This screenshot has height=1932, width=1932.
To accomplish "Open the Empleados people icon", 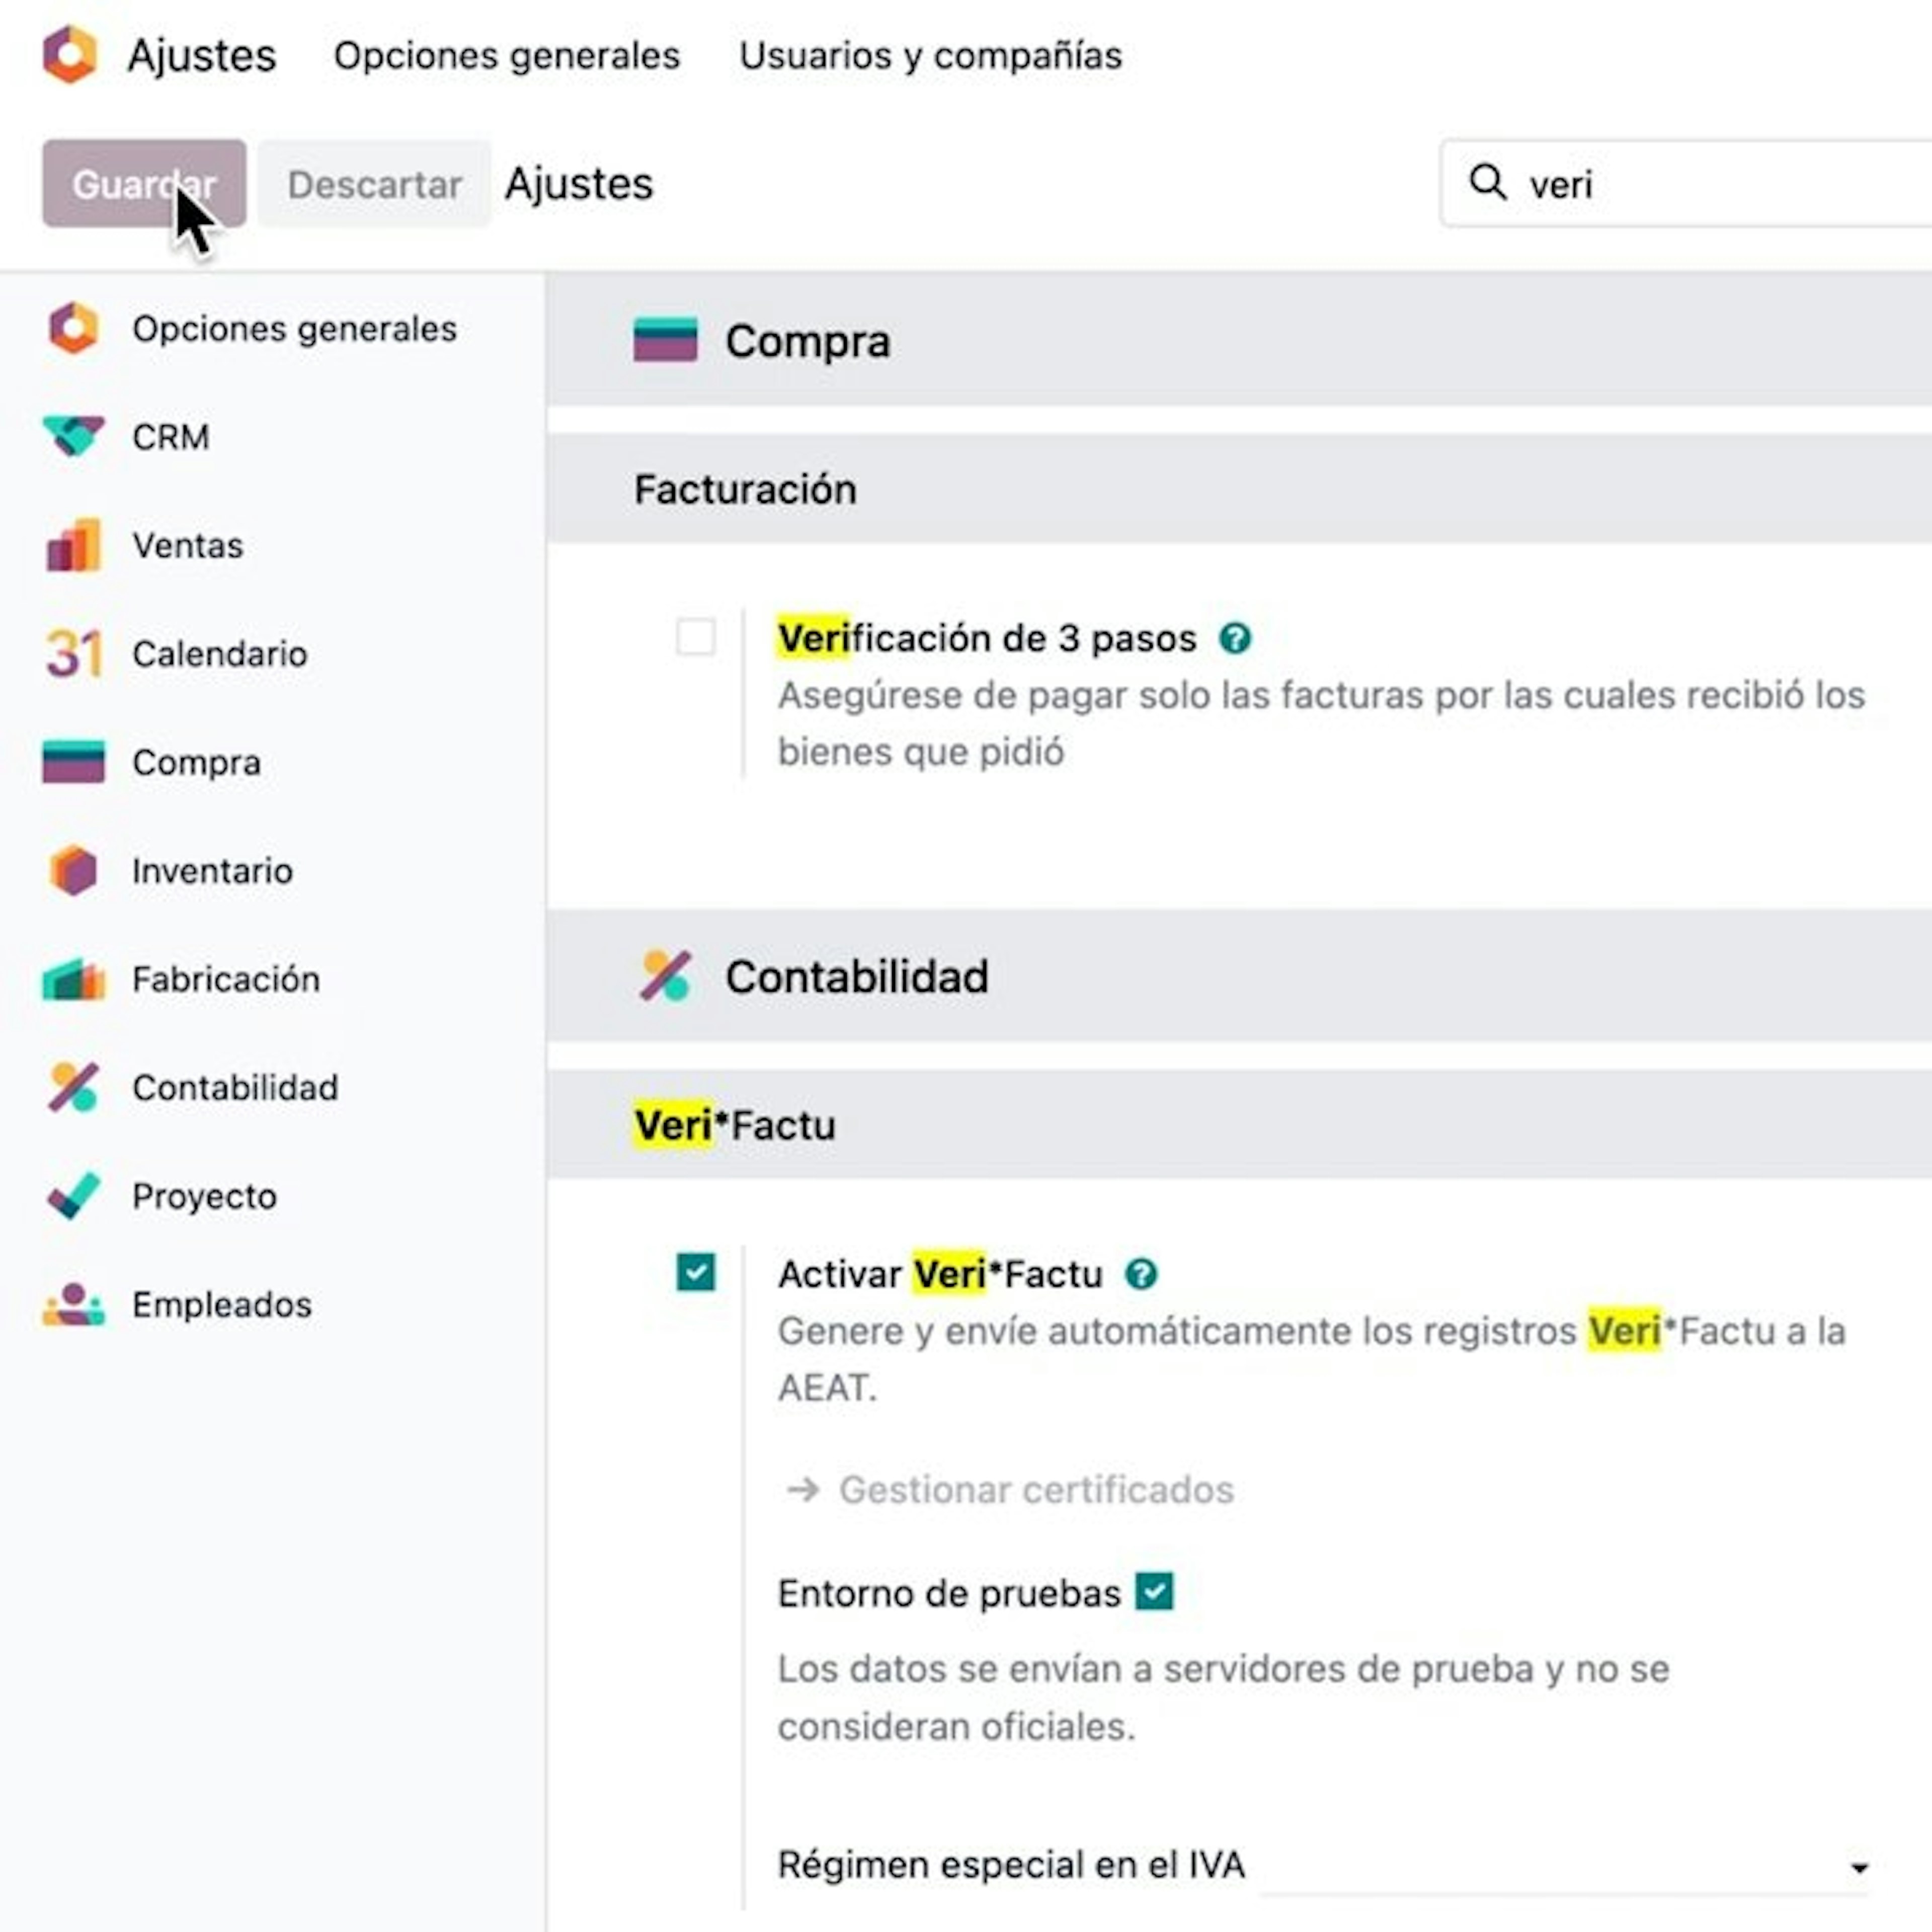I will [x=73, y=1304].
